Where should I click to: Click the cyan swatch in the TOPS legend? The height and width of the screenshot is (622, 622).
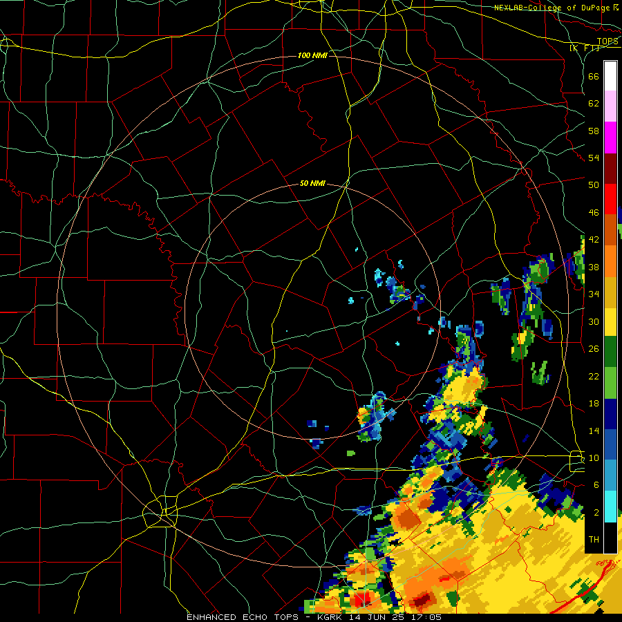[x=610, y=507]
